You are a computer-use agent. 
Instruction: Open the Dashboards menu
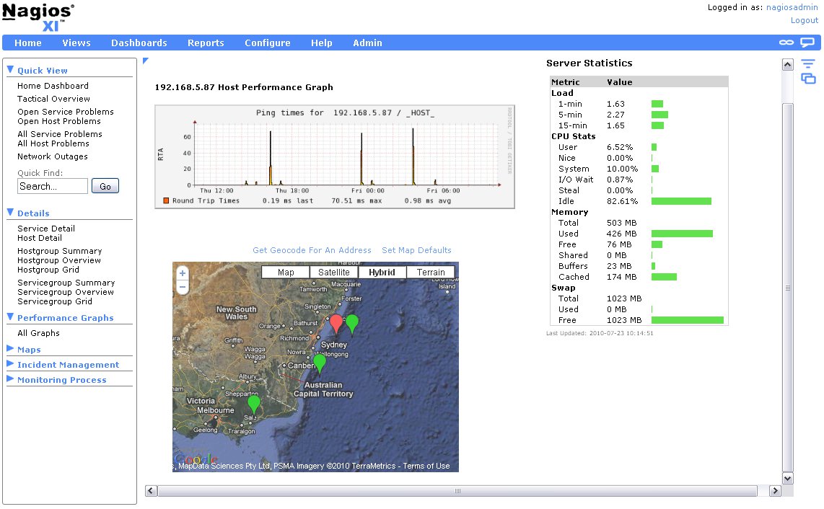[x=139, y=43]
